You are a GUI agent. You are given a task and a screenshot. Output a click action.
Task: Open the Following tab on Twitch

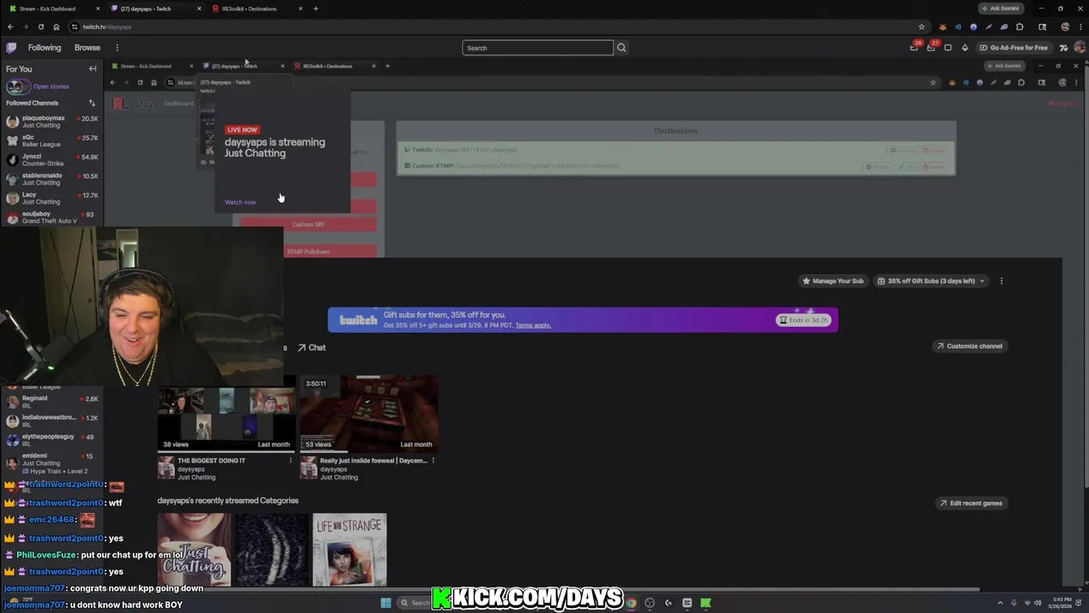(x=44, y=48)
